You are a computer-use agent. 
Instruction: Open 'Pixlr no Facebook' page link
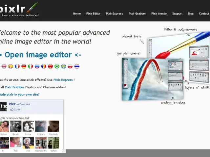coord(20,104)
